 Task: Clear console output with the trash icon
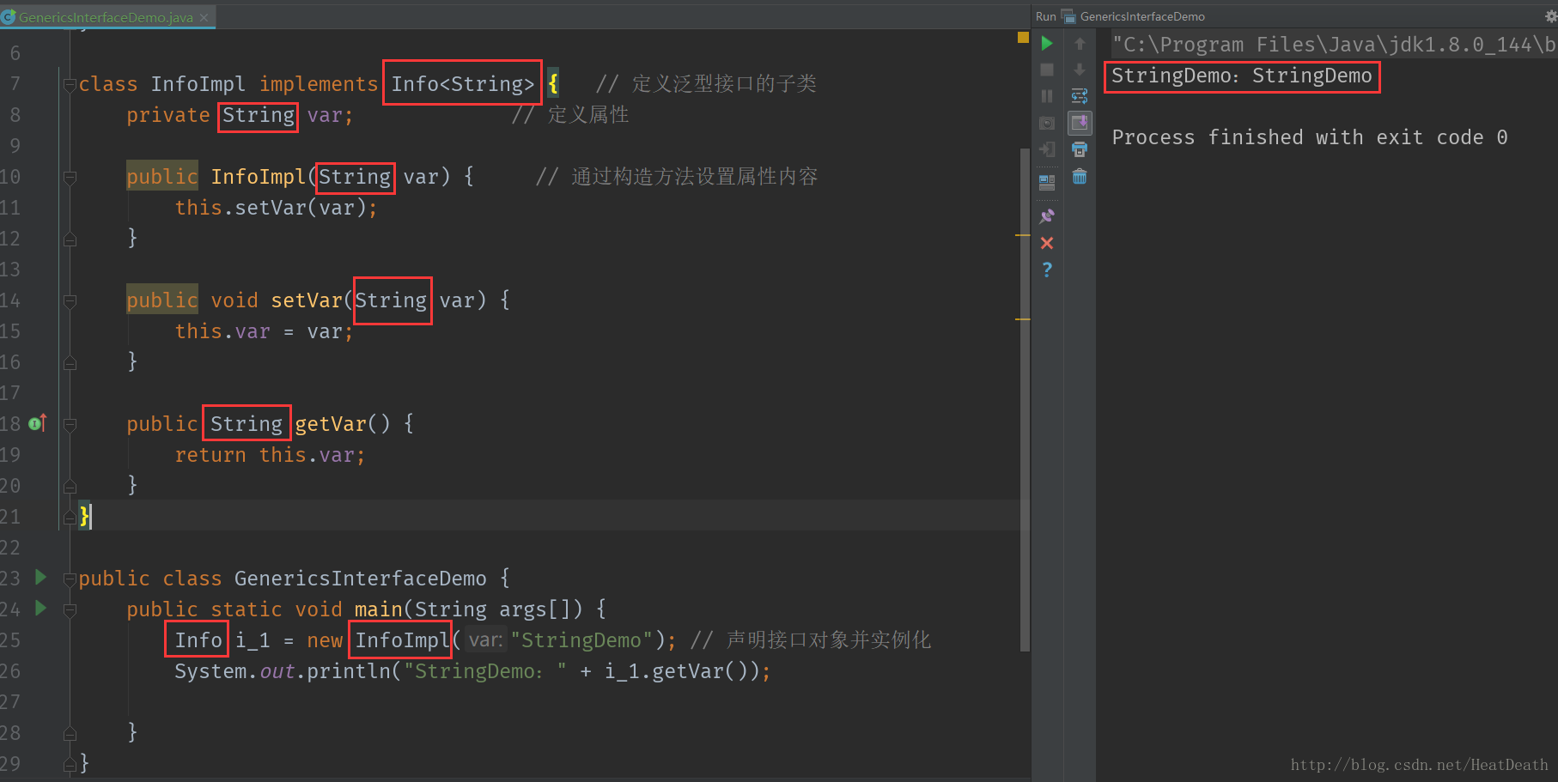(x=1080, y=177)
